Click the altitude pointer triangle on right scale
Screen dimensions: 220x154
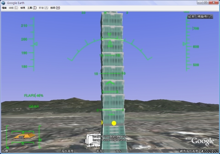point(184,44)
